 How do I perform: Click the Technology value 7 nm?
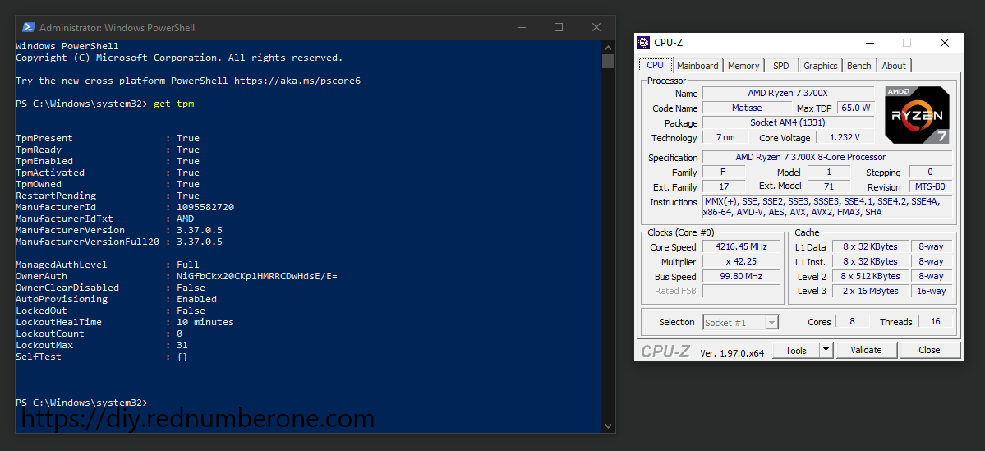coord(726,137)
